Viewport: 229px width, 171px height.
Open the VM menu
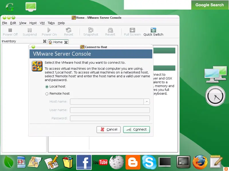[42, 23]
